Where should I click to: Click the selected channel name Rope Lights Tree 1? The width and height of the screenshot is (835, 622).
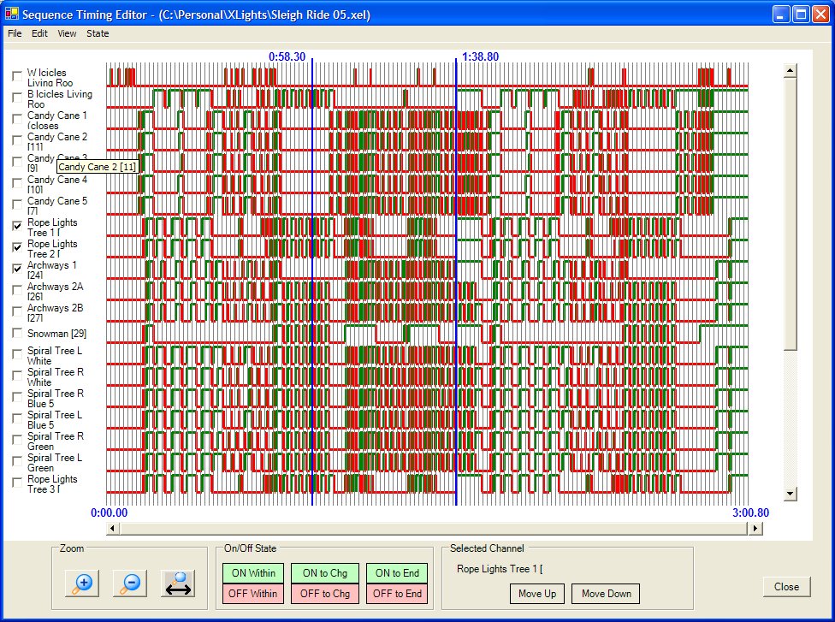pyautogui.click(x=500, y=569)
